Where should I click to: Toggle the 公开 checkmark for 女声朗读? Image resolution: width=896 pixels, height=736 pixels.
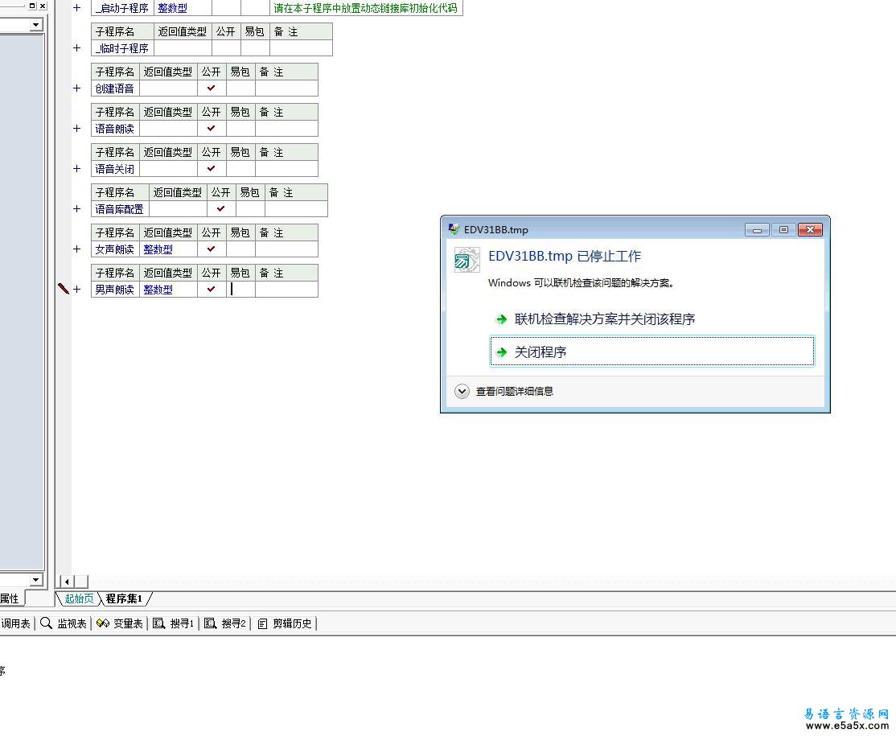pyautogui.click(x=212, y=249)
